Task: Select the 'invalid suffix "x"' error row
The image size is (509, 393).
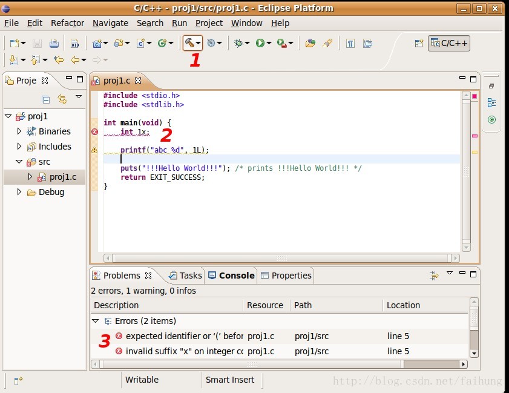Action: click(280, 351)
